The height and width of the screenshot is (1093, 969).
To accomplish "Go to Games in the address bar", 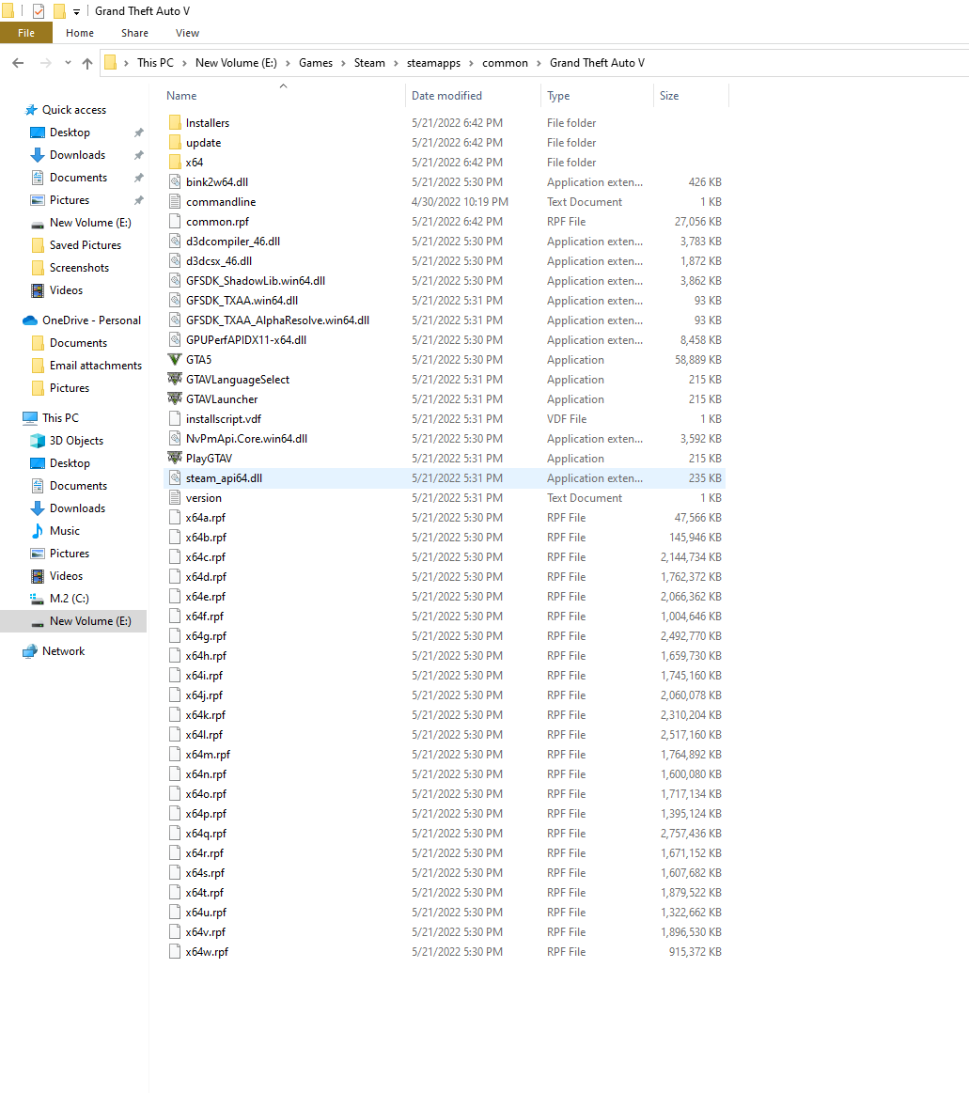I will click(x=316, y=63).
